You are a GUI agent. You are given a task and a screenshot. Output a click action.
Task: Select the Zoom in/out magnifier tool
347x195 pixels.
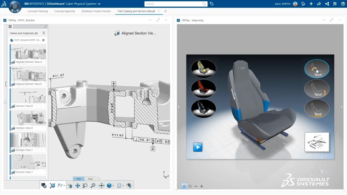tap(85, 186)
